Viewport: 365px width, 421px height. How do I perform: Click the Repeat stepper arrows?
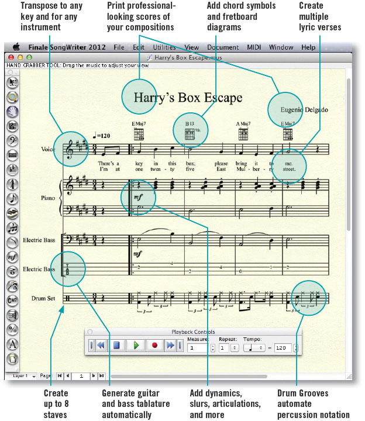coord(235,348)
